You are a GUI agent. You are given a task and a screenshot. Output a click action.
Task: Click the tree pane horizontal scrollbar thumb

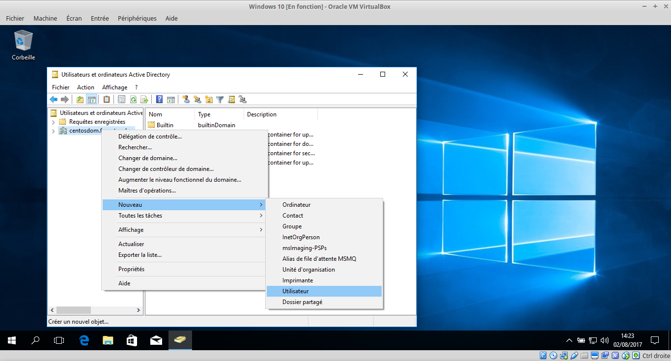tap(74, 310)
